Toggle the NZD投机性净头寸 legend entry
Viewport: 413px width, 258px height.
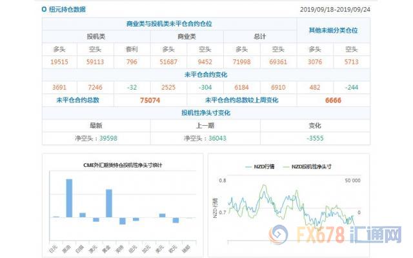point(307,166)
